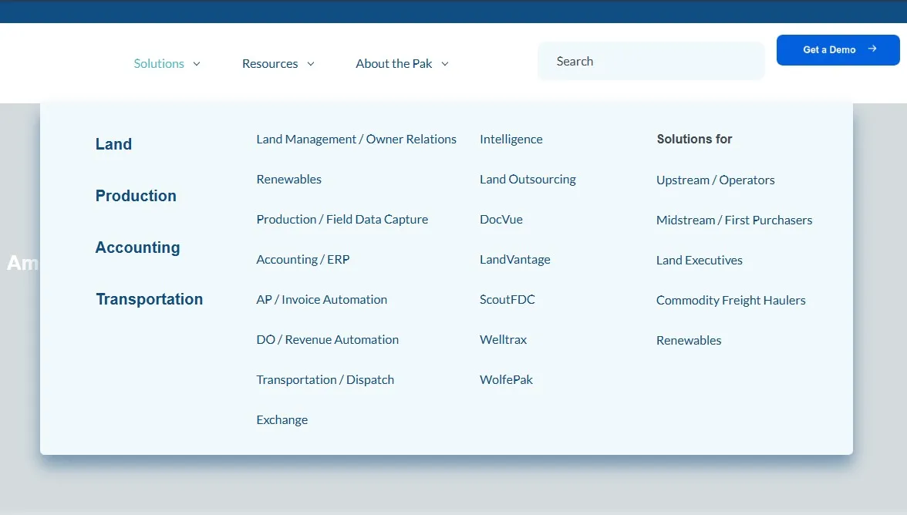Open the Accounting solutions section
907x515 pixels.
(x=137, y=247)
